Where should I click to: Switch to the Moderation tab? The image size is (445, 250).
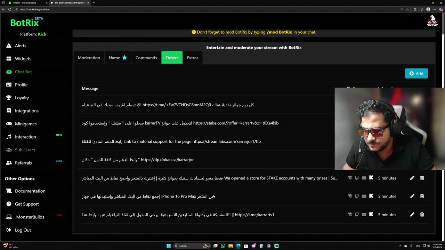pos(89,58)
